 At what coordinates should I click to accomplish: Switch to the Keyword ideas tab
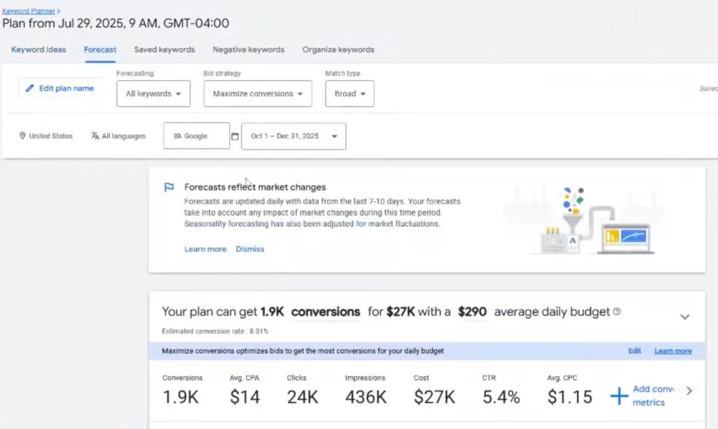tap(39, 50)
